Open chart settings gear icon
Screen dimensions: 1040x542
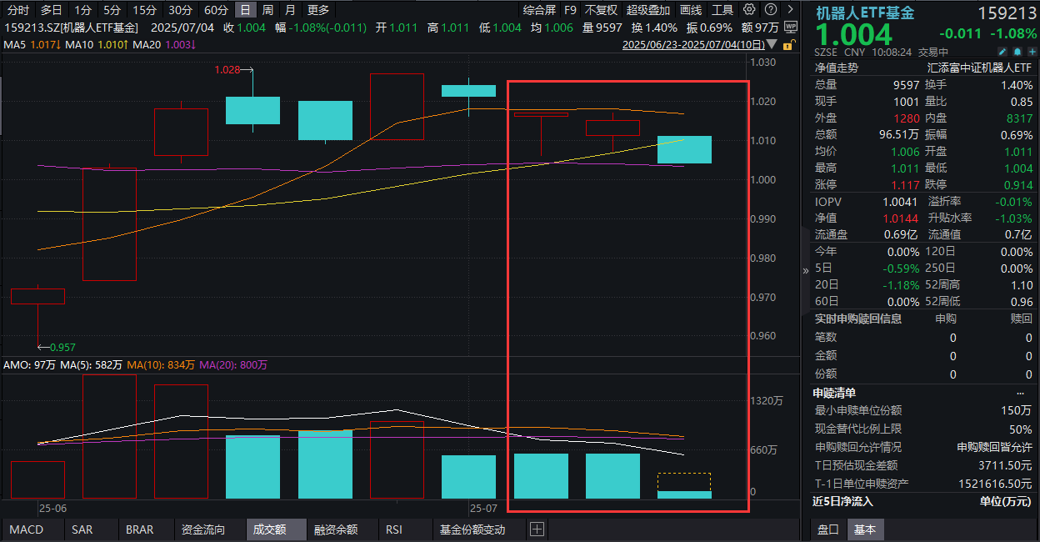coord(749,10)
